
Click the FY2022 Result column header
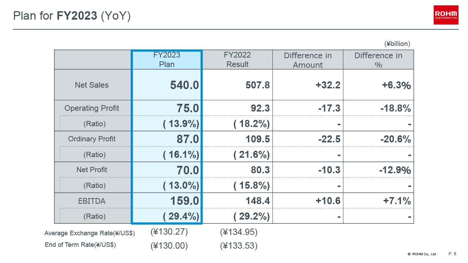click(237, 60)
